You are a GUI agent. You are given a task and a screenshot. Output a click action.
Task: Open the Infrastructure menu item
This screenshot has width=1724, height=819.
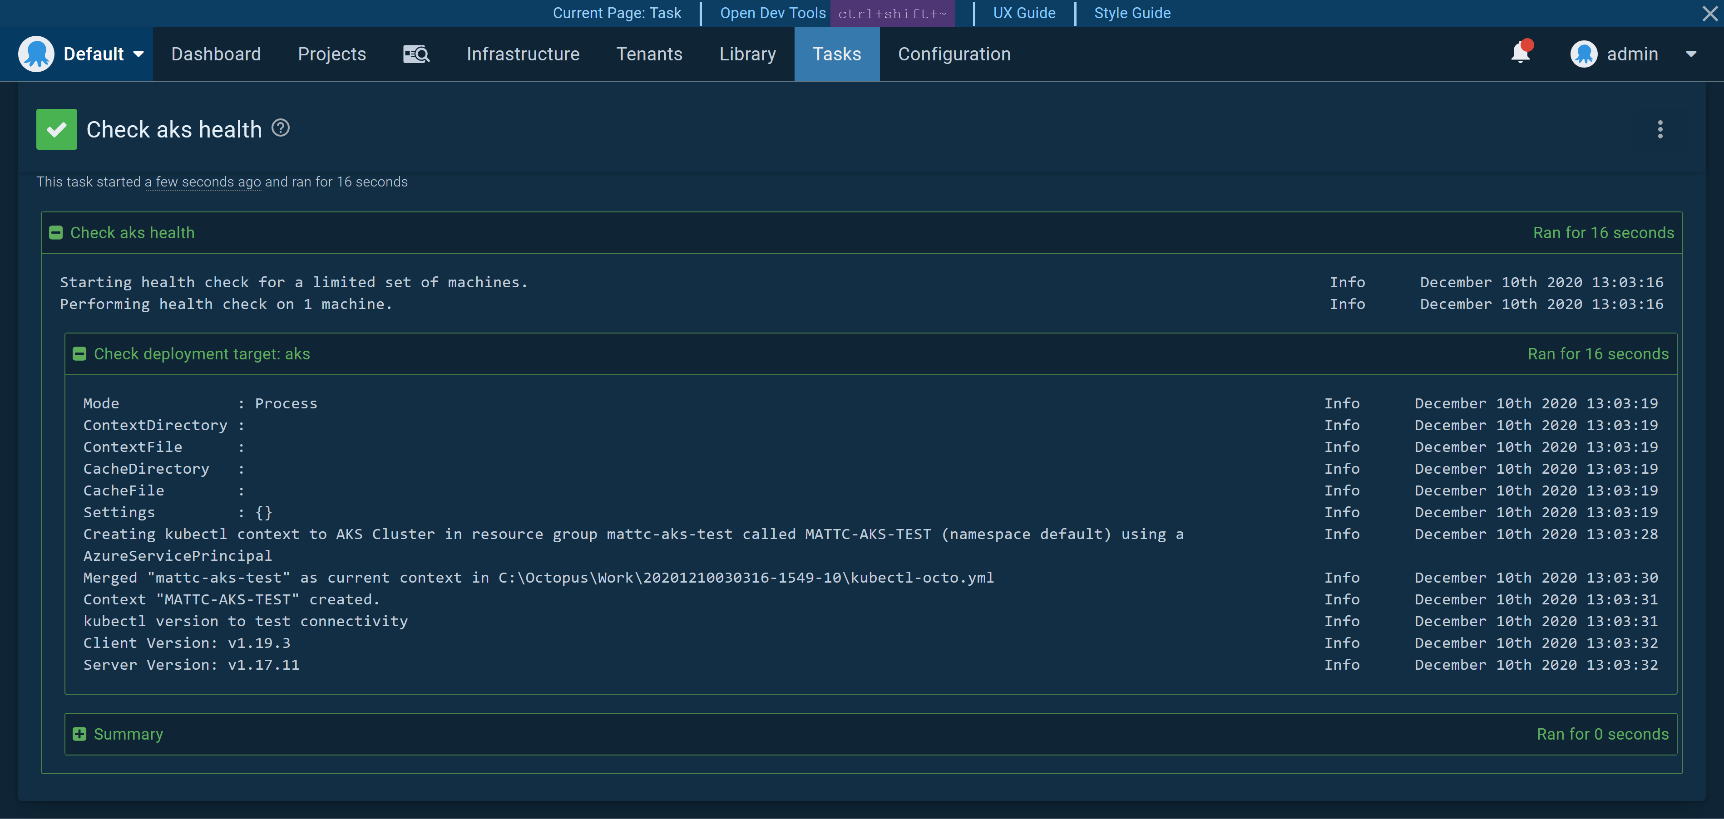(523, 54)
